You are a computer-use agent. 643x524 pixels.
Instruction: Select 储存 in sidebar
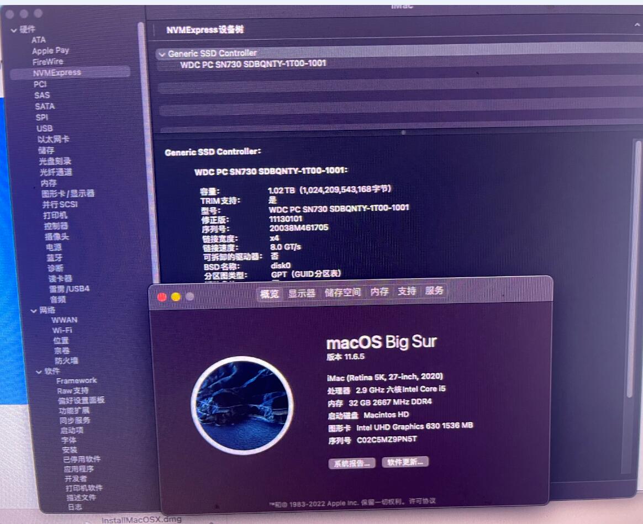46,150
